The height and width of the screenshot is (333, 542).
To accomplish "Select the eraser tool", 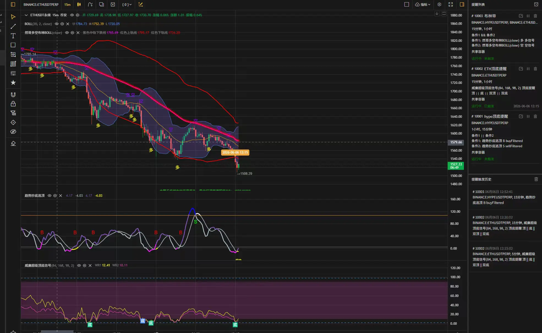I will (13, 143).
